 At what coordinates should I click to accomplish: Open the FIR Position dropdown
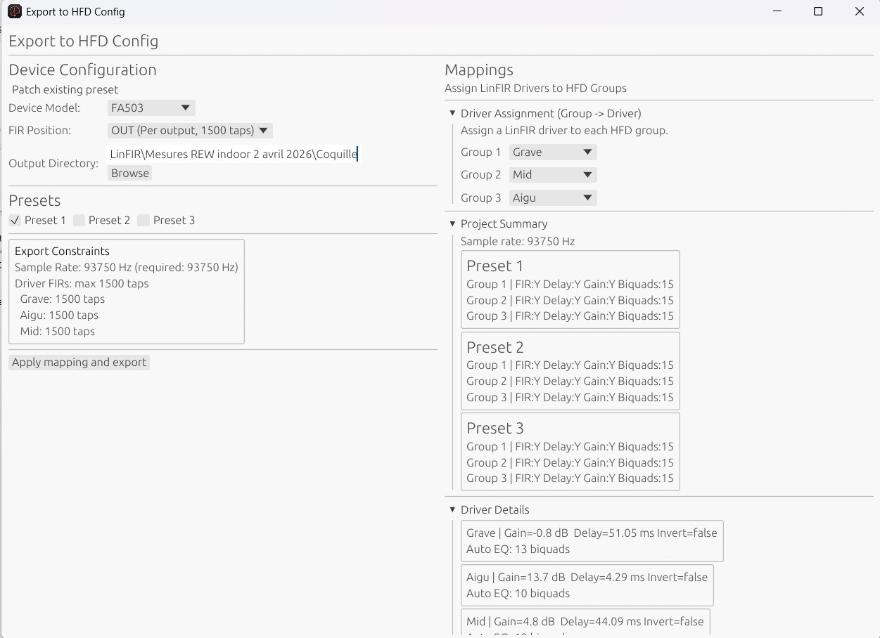(x=190, y=131)
